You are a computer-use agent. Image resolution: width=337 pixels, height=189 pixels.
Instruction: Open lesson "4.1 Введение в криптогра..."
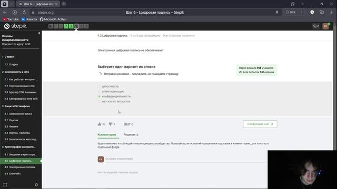(x=21, y=154)
